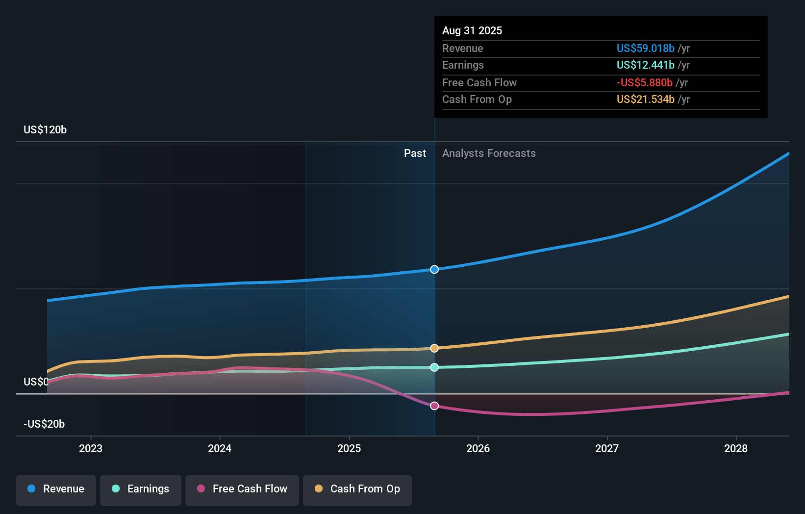This screenshot has height=514, width=805.
Task: Click the -US$5.880b free cash flow value
Action: [x=645, y=83]
